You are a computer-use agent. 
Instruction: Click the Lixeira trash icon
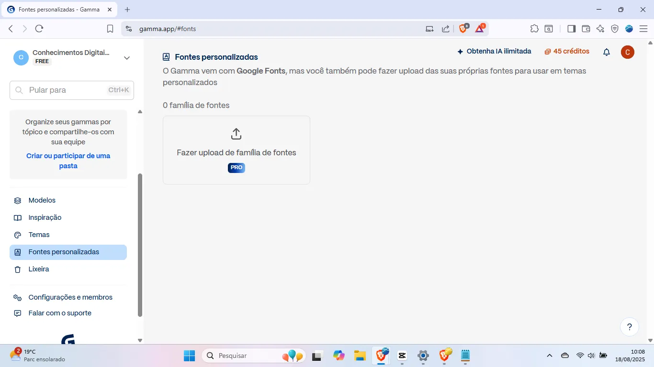pyautogui.click(x=18, y=270)
